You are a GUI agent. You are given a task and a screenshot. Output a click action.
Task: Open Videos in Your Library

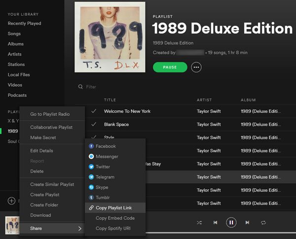pyautogui.click(x=15, y=85)
